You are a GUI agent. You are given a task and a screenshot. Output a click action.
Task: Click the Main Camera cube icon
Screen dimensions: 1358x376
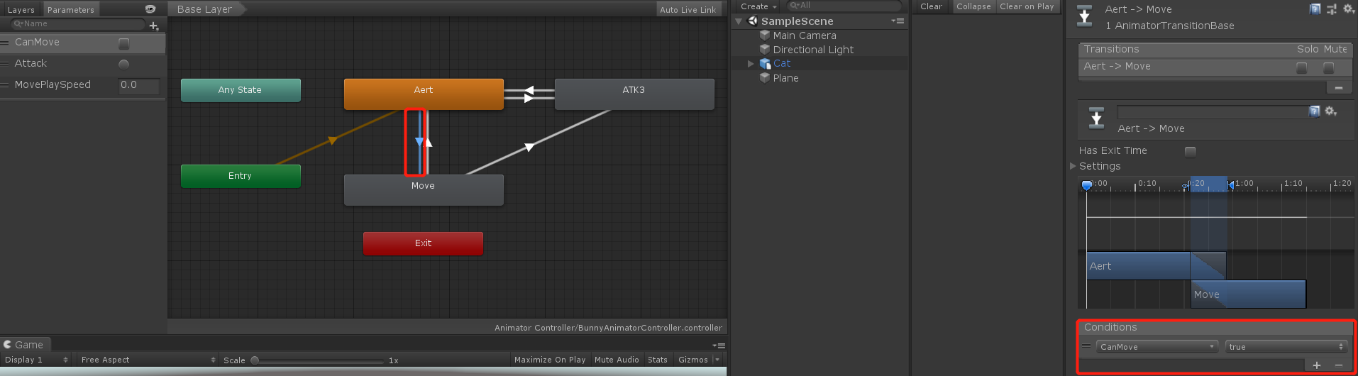[x=765, y=35]
